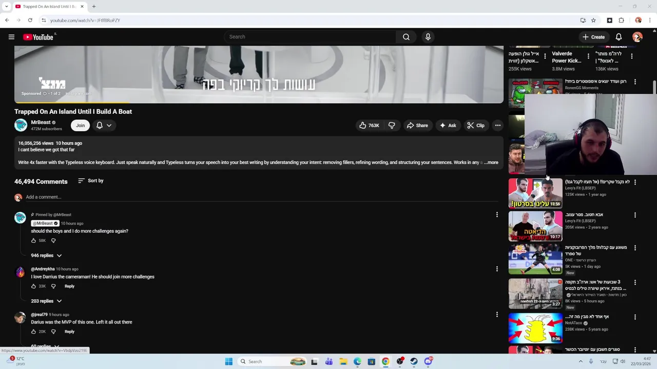Open Discord from the taskbar
Screen dimensions: 657x369
pos(428,361)
